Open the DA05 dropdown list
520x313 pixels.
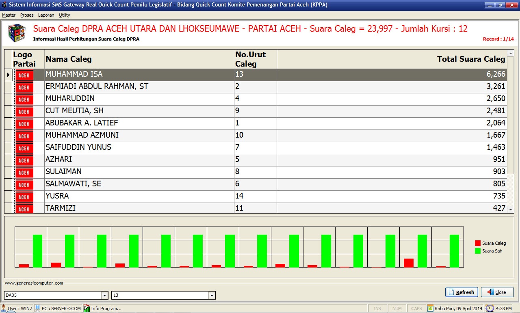coord(104,296)
